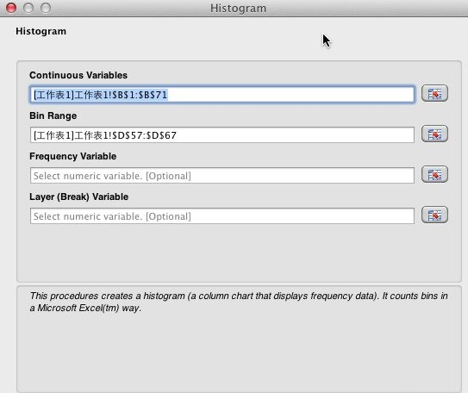Click the Bin Range label
Image resolution: width=468 pixels, height=393 pixels.
(53, 115)
